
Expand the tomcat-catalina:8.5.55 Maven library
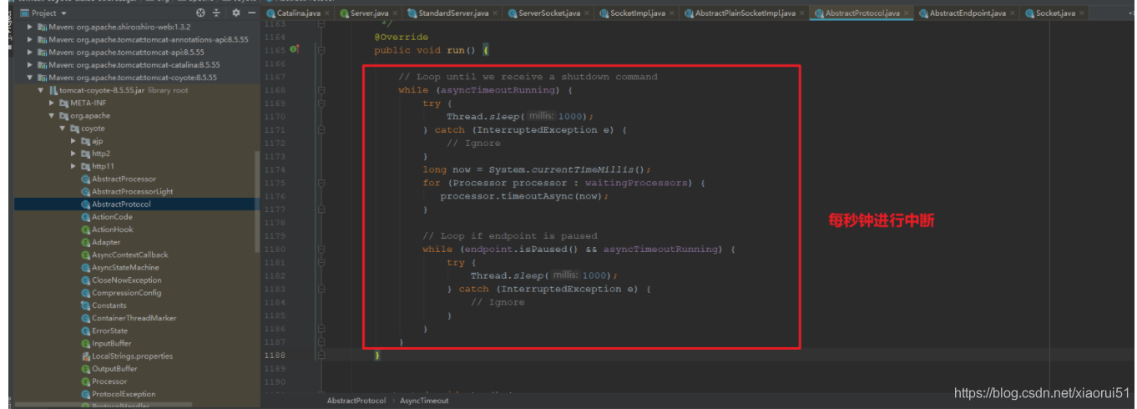click(x=31, y=64)
